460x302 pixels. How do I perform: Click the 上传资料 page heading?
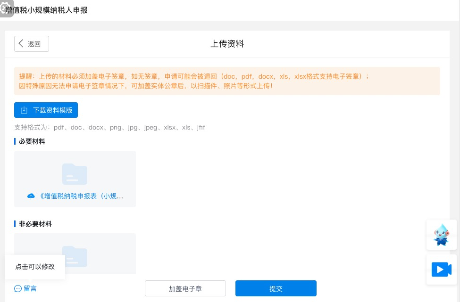(x=227, y=44)
